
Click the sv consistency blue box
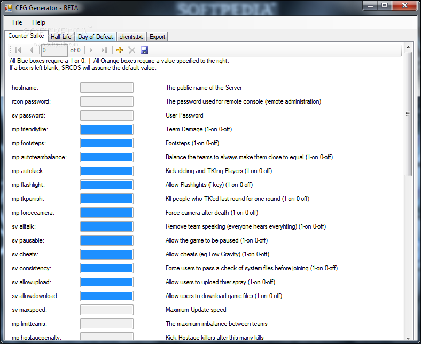click(x=107, y=268)
